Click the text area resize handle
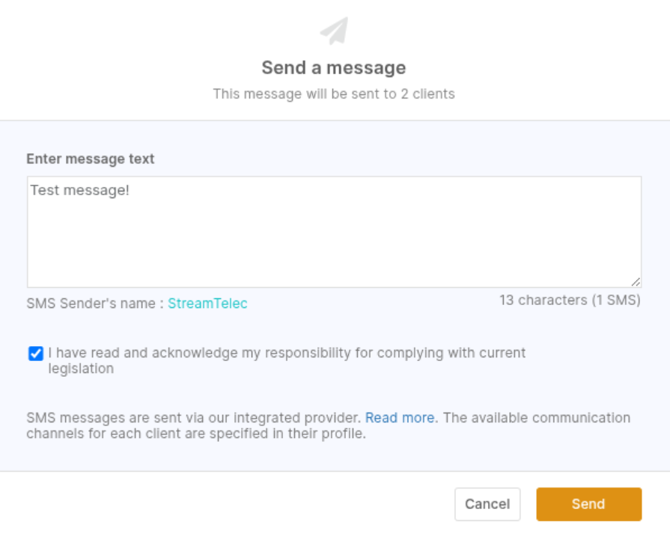This screenshot has height=536, width=670. [636, 282]
